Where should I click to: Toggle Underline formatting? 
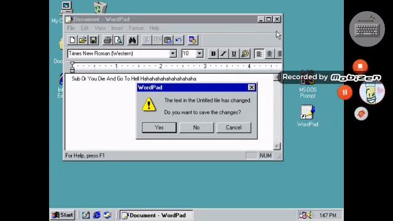coord(233,53)
